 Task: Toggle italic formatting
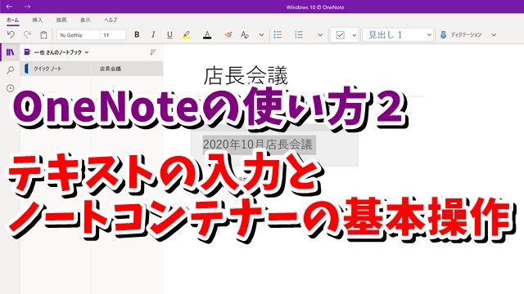click(153, 34)
